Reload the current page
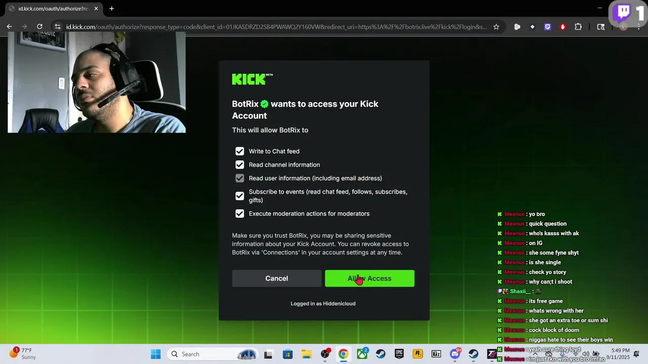Screen dimensions: 648x364 pos(39,27)
